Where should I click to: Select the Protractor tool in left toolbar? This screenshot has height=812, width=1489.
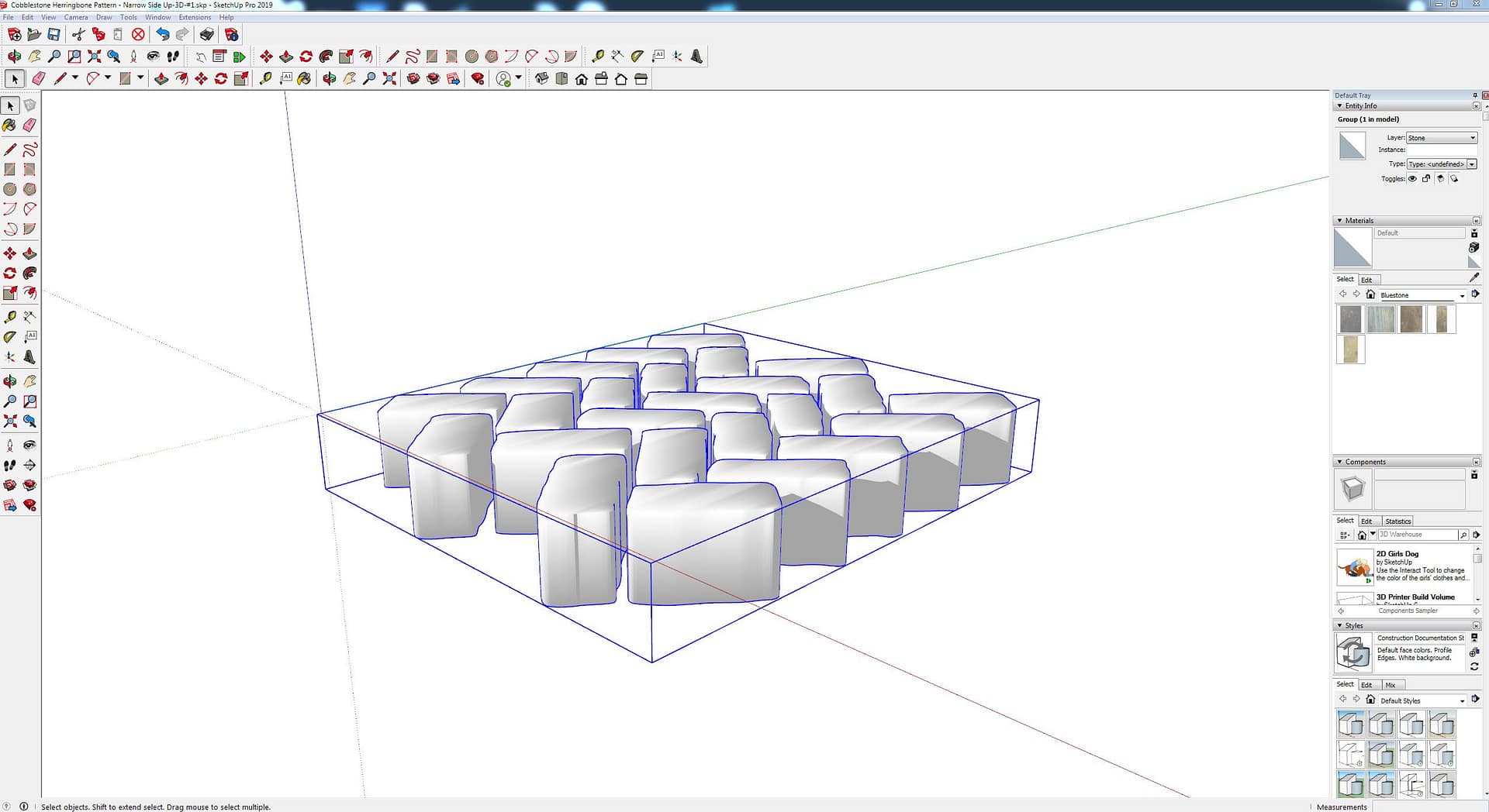click(10, 337)
